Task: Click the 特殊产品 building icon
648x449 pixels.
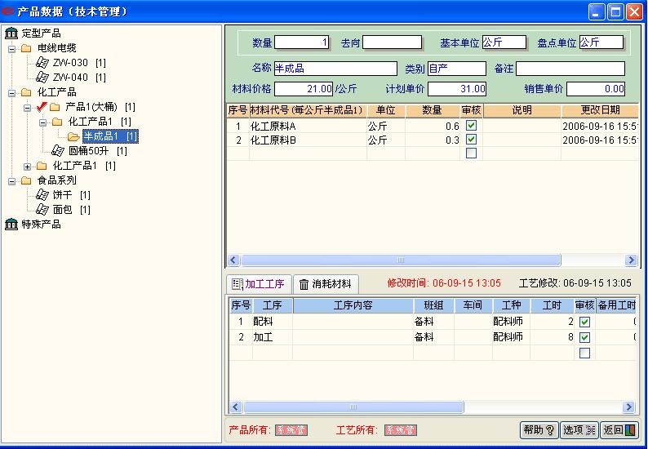Action: click(11, 224)
